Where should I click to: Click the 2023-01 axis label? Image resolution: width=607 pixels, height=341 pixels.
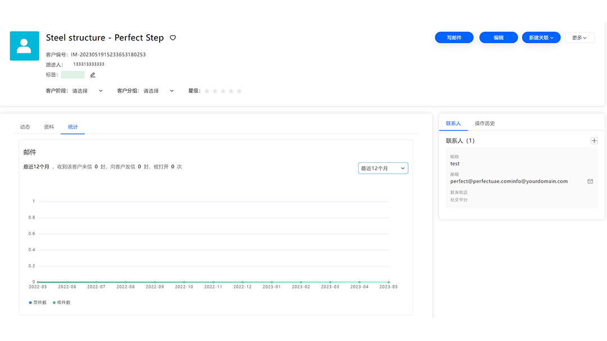coord(272,287)
